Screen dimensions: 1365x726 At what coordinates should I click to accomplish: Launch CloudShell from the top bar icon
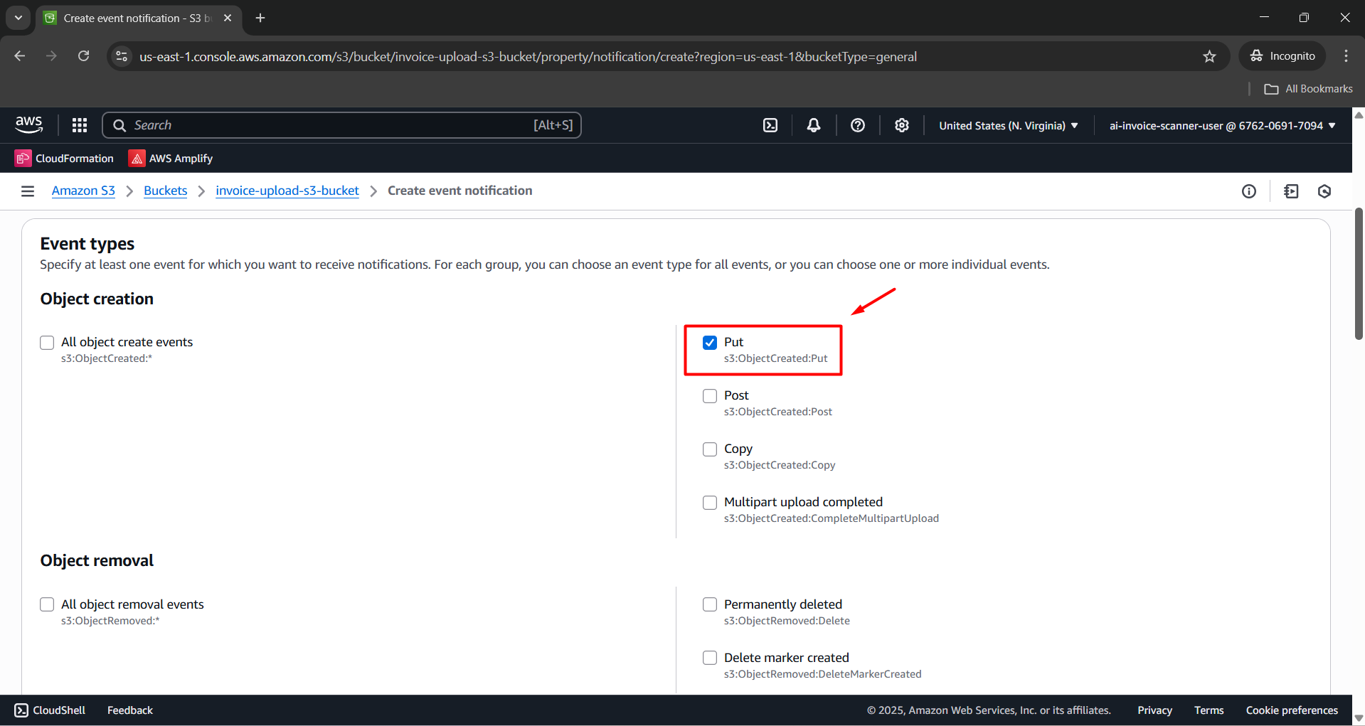coord(770,125)
